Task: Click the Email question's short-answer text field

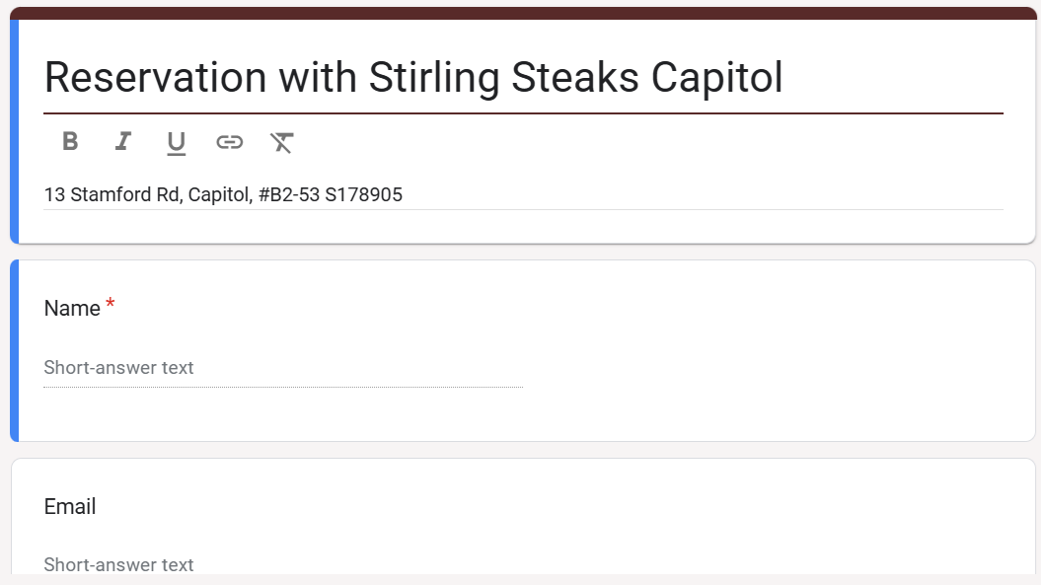Action: tap(283, 564)
